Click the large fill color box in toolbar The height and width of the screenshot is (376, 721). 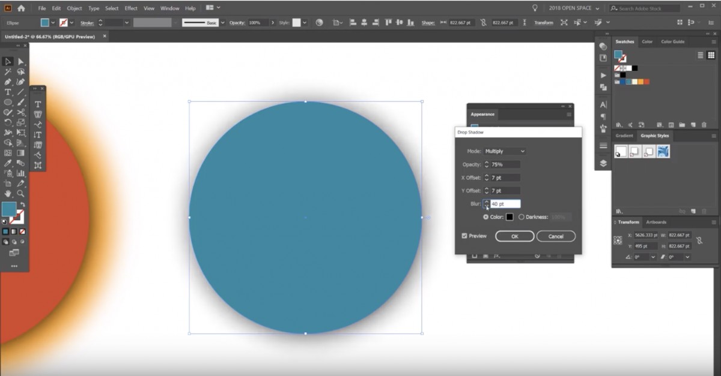click(9, 209)
